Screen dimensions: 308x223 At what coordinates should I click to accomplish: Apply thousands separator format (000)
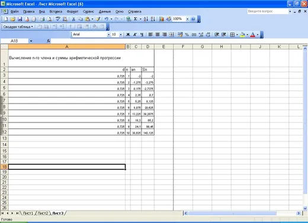(194, 34)
